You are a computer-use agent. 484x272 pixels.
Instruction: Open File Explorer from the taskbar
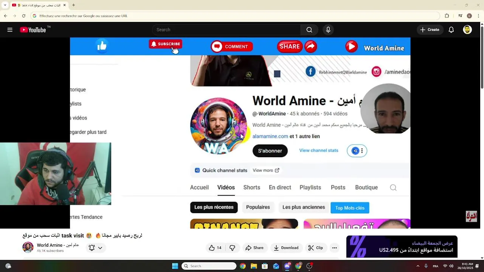coord(254,266)
